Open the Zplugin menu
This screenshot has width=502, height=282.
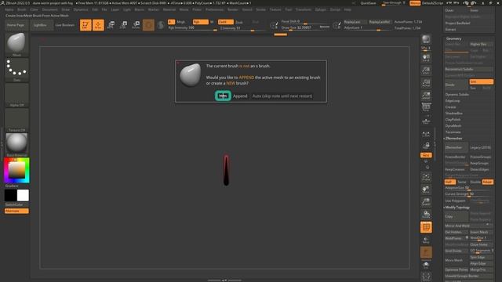(321, 9)
